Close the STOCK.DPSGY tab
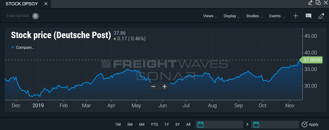 tap(46, 4)
